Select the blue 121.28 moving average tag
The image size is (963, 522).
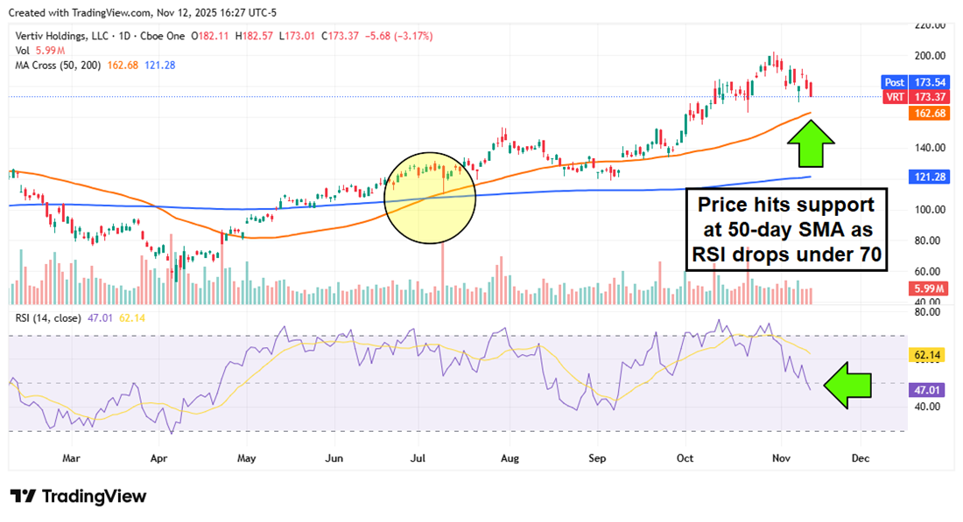tap(928, 177)
